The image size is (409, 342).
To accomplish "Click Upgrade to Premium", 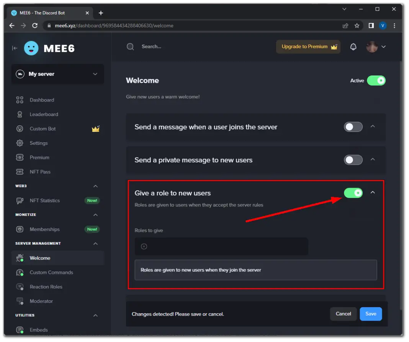I will [x=308, y=46].
